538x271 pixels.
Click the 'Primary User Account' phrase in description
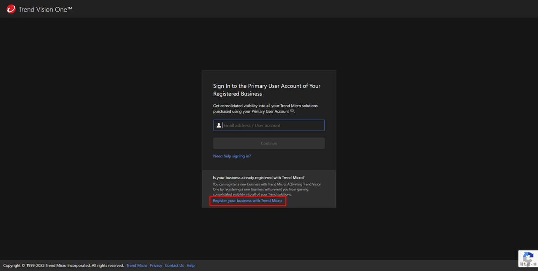click(x=270, y=111)
